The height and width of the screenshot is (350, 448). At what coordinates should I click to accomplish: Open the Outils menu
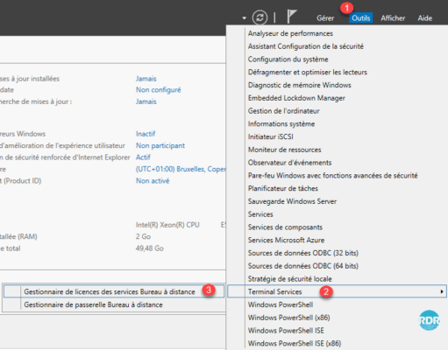coord(361,18)
